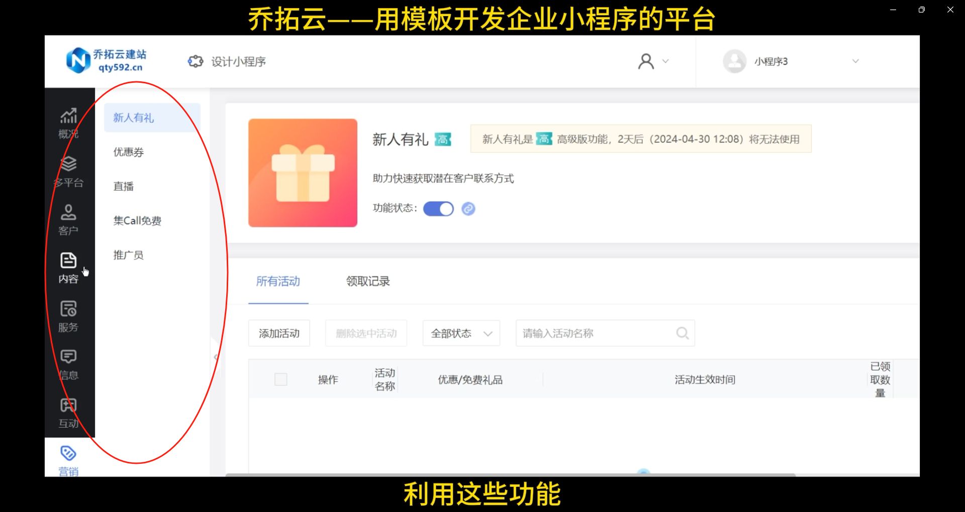
Task: Switch to the 所有活动 tab
Action: tap(278, 281)
